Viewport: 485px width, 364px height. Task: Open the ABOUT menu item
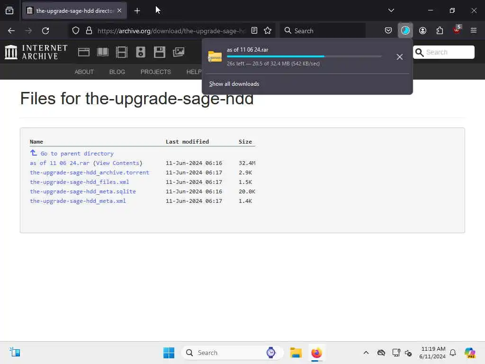coord(84,72)
